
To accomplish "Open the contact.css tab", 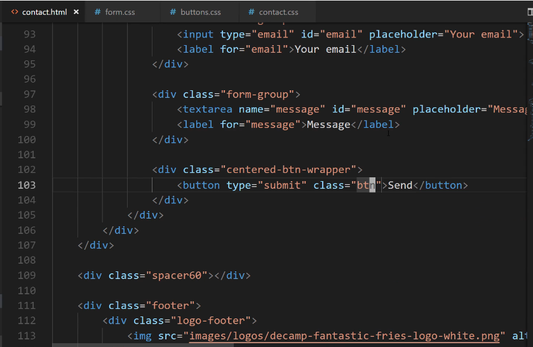I will [x=278, y=12].
